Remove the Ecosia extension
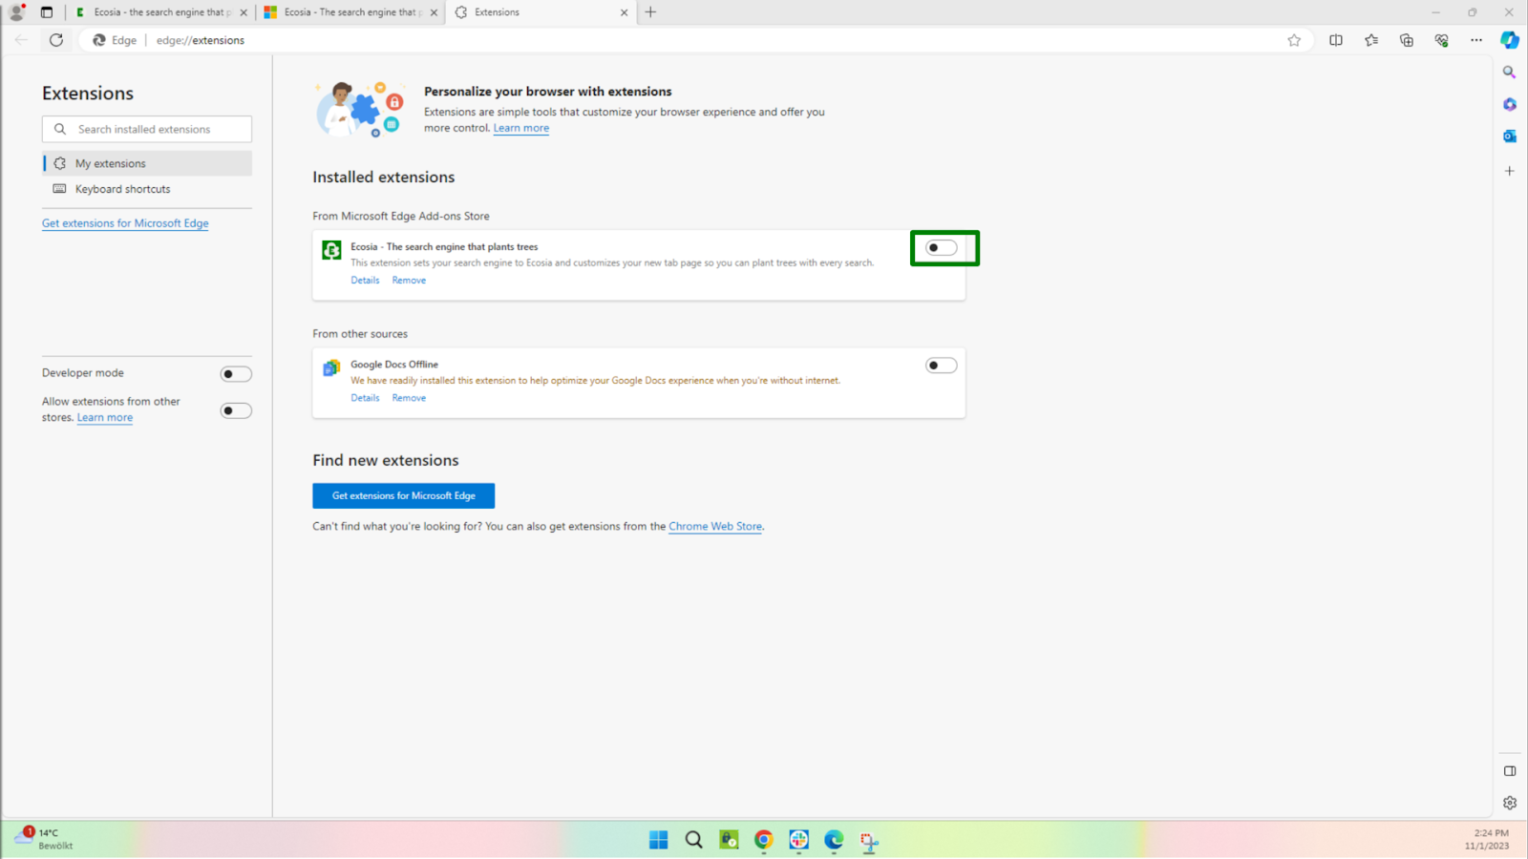Screen dimensions: 1528x859 tap(409, 281)
